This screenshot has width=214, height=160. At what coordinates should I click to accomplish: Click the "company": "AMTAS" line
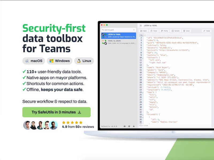click(x=157, y=72)
